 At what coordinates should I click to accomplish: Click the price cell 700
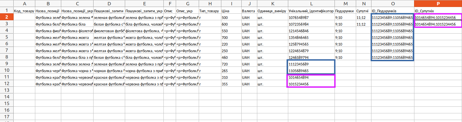(231, 37)
